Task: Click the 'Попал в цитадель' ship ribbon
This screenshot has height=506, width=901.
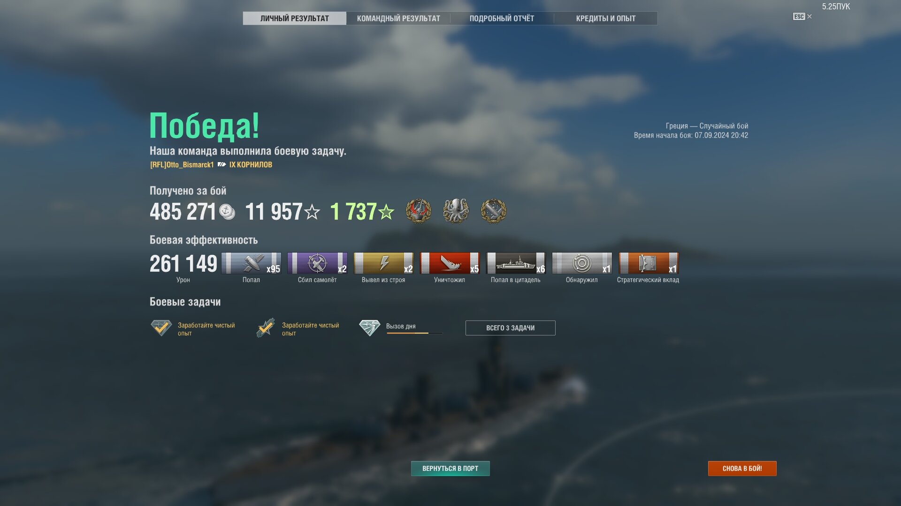Action: [x=516, y=263]
